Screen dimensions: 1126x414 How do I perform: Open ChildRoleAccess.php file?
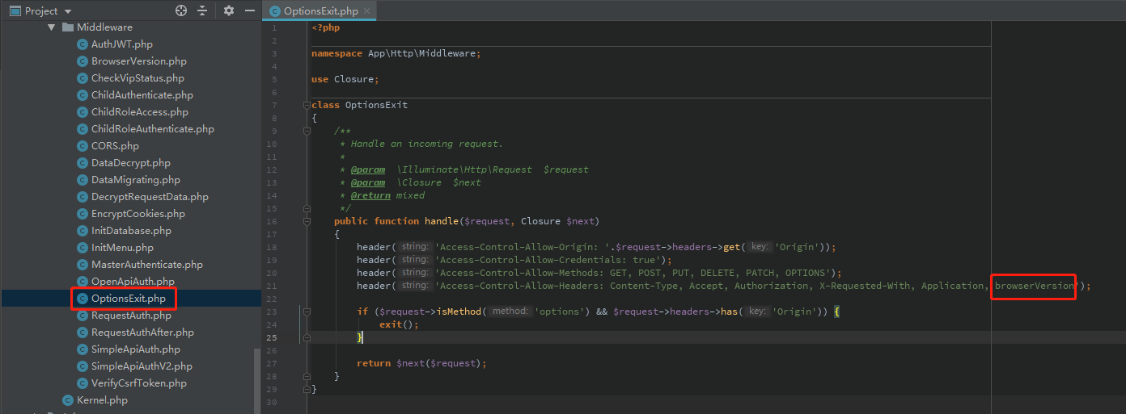coord(140,112)
